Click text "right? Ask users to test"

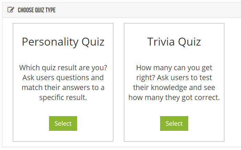click(174, 78)
